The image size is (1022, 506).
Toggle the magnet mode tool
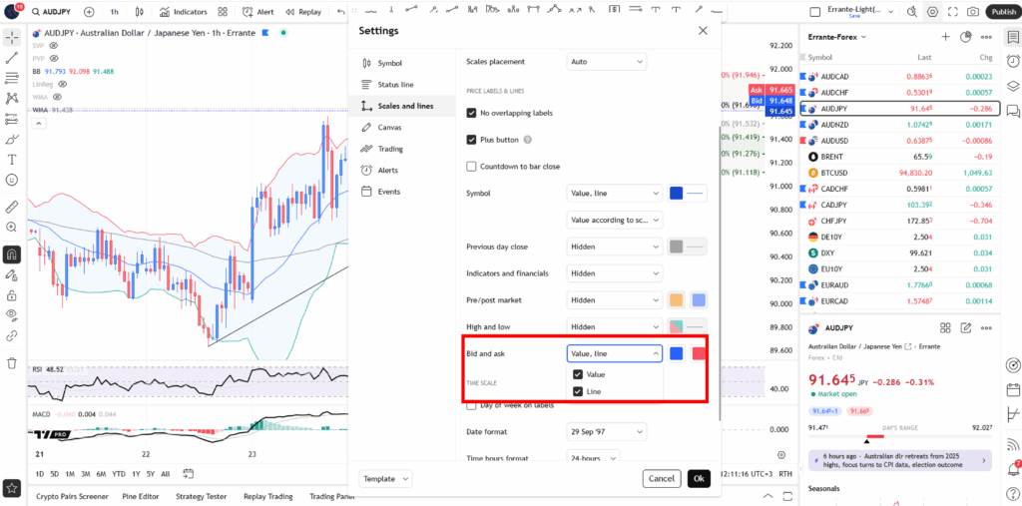pos(11,254)
